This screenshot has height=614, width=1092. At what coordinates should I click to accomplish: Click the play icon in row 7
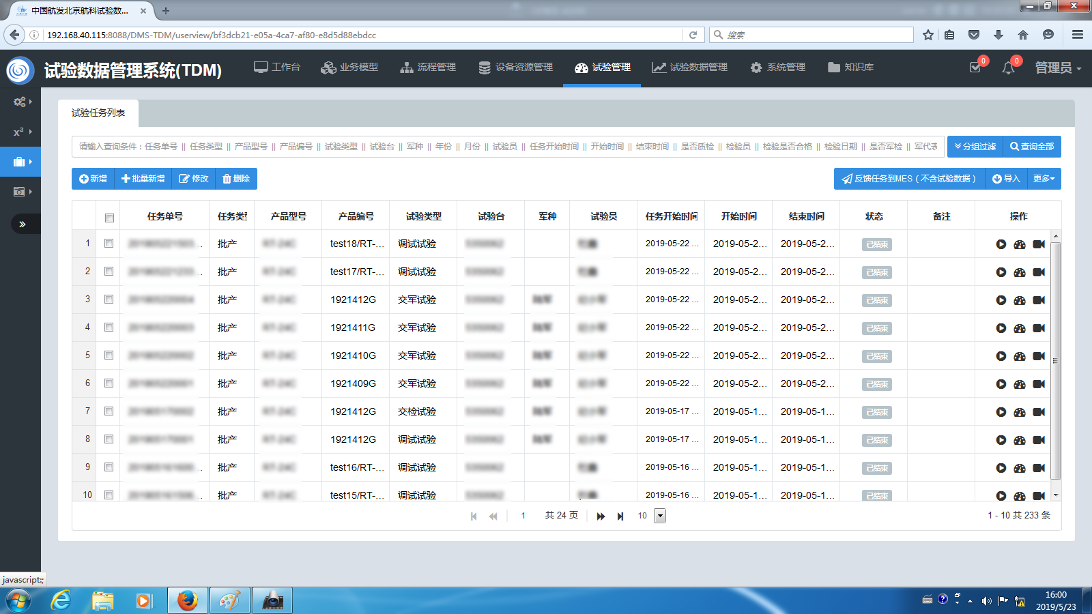(x=1001, y=412)
